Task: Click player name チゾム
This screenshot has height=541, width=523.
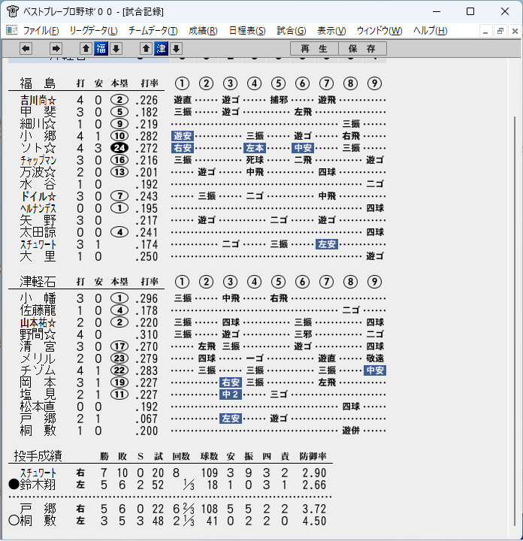Action: point(38,370)
